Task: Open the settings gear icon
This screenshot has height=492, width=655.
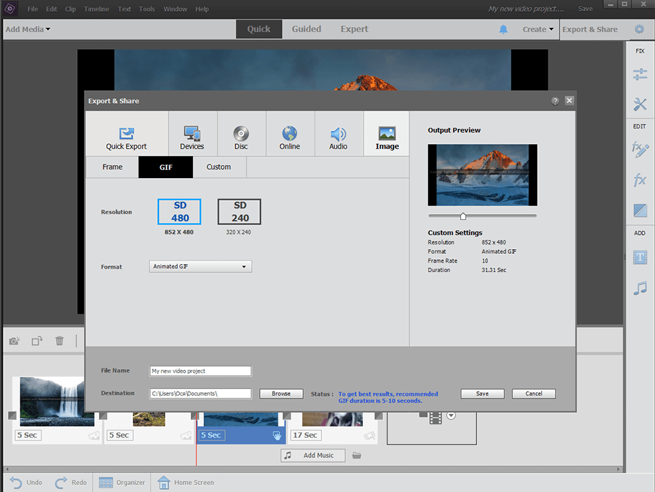Action: (639, 29)
